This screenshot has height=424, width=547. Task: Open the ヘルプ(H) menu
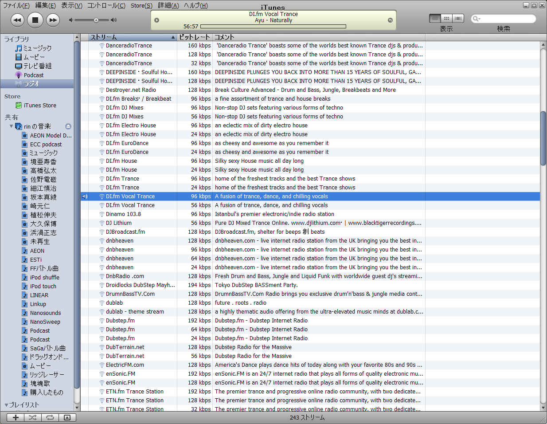click(195, 5)
